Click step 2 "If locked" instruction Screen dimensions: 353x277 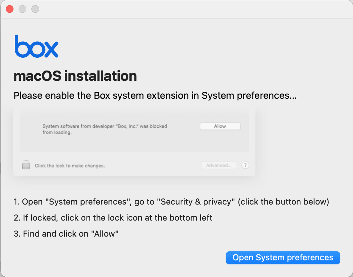tap(113, 218)
